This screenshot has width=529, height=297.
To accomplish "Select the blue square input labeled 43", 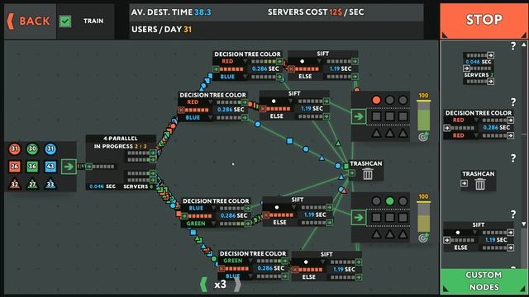I will 50,167.
